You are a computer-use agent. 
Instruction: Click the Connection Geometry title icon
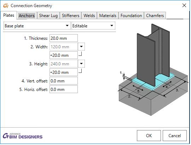click(6, 6)
